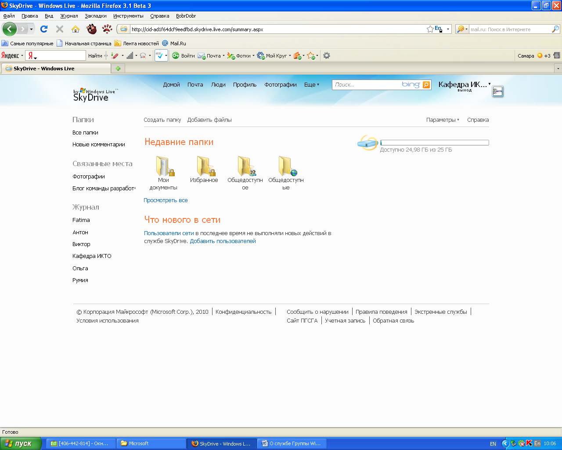Click the user profile picture thumbnail
This screenshot has height=450, width=562.
click(x=497, y=91)
